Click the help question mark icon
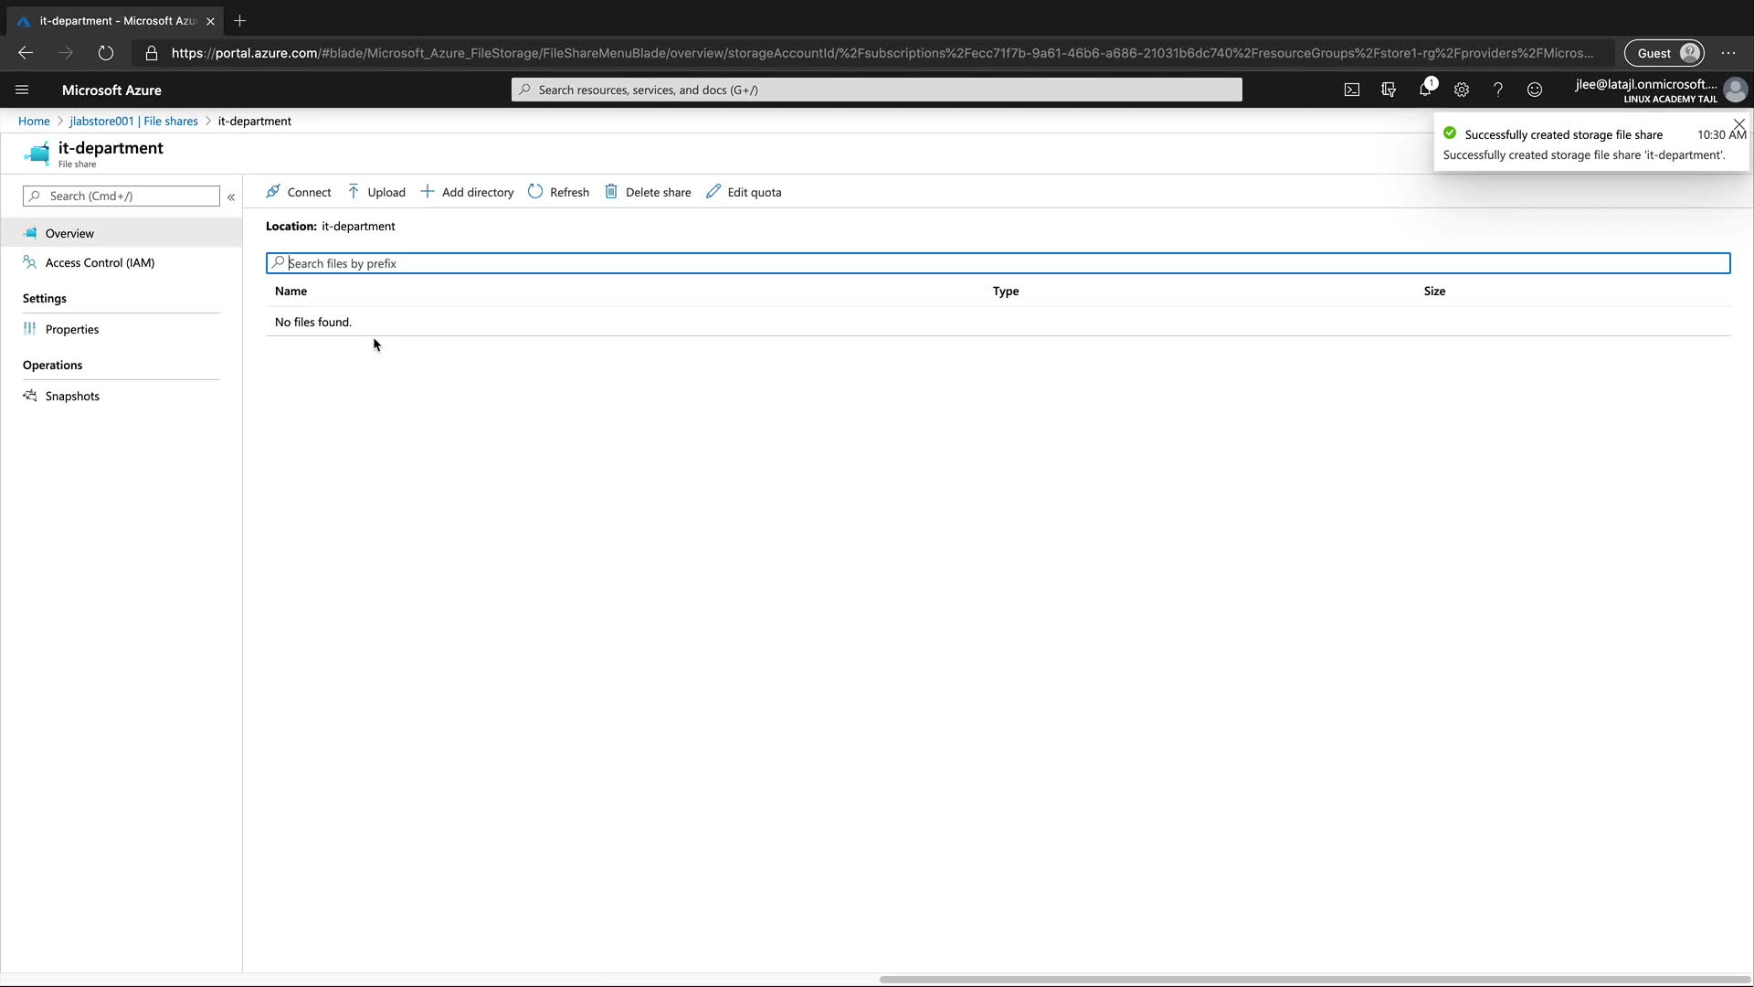1754x987 pixels. [x=1498, y=90]
